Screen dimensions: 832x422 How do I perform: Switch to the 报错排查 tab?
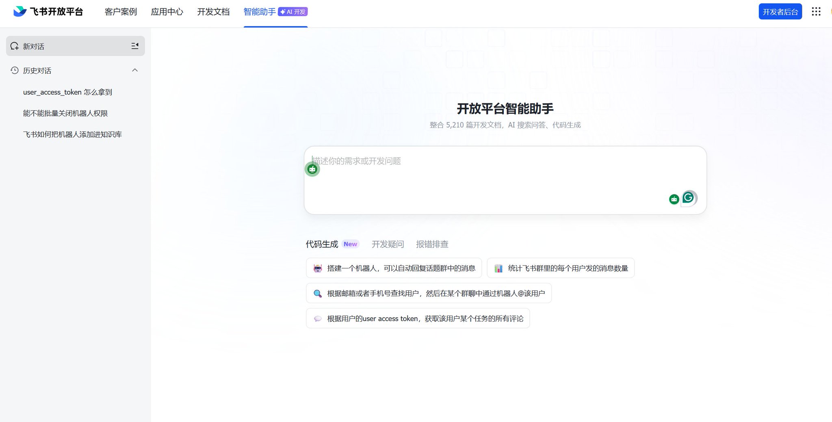(x=432, y=244)
